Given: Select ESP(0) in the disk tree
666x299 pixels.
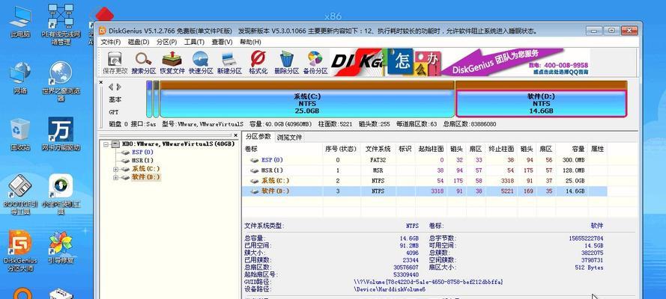Looking at the screenshot, I should [142, 152].
